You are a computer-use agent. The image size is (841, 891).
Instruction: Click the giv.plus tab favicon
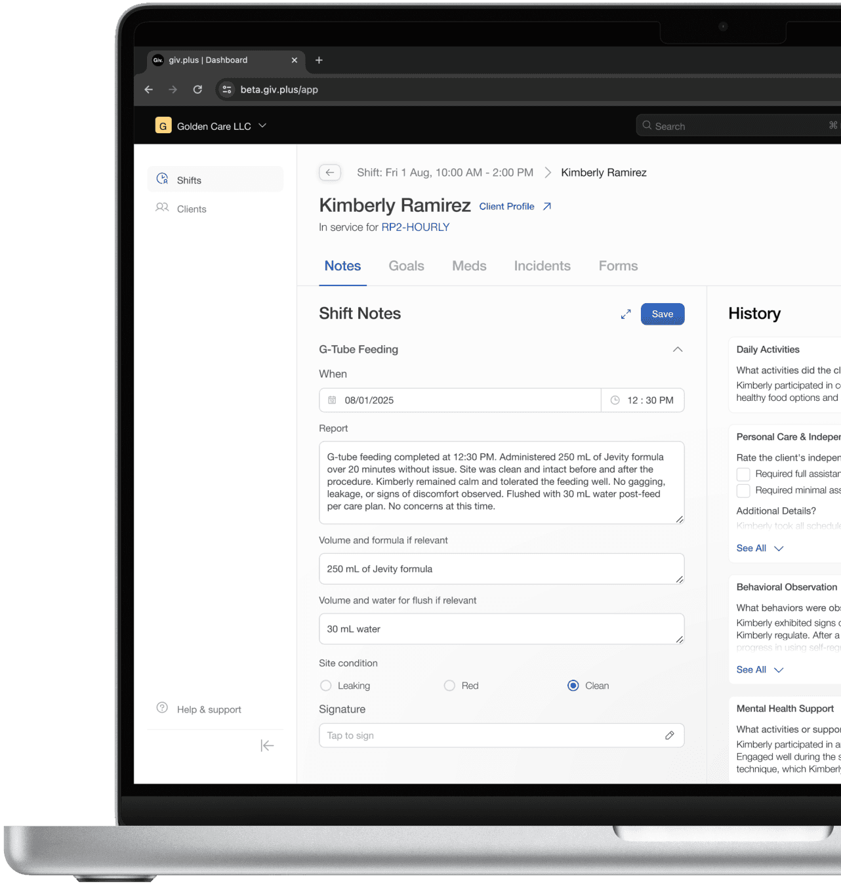(x=158, y=60)
